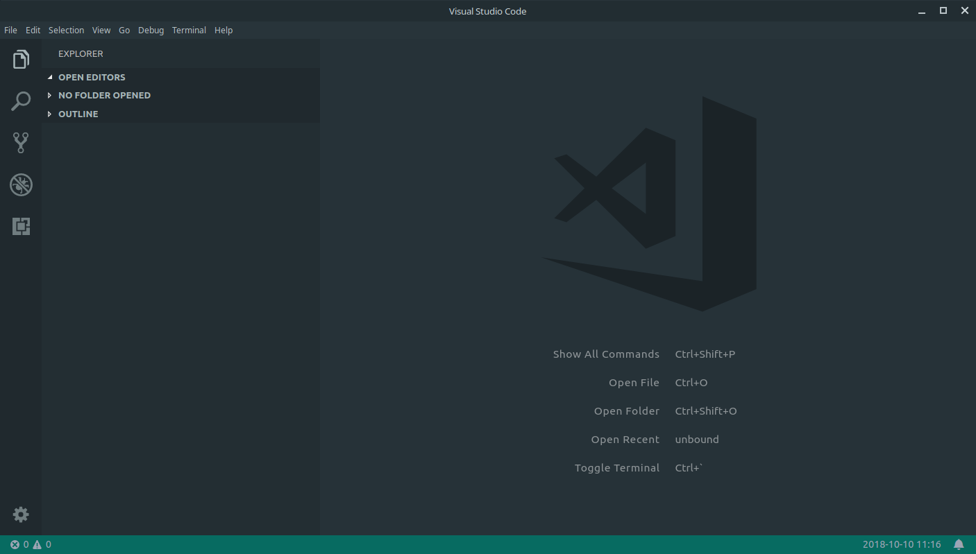This screenshot has width=976, height=554.
Task: Open notifications bell in status bar
Action: click(x=959, y=544)
